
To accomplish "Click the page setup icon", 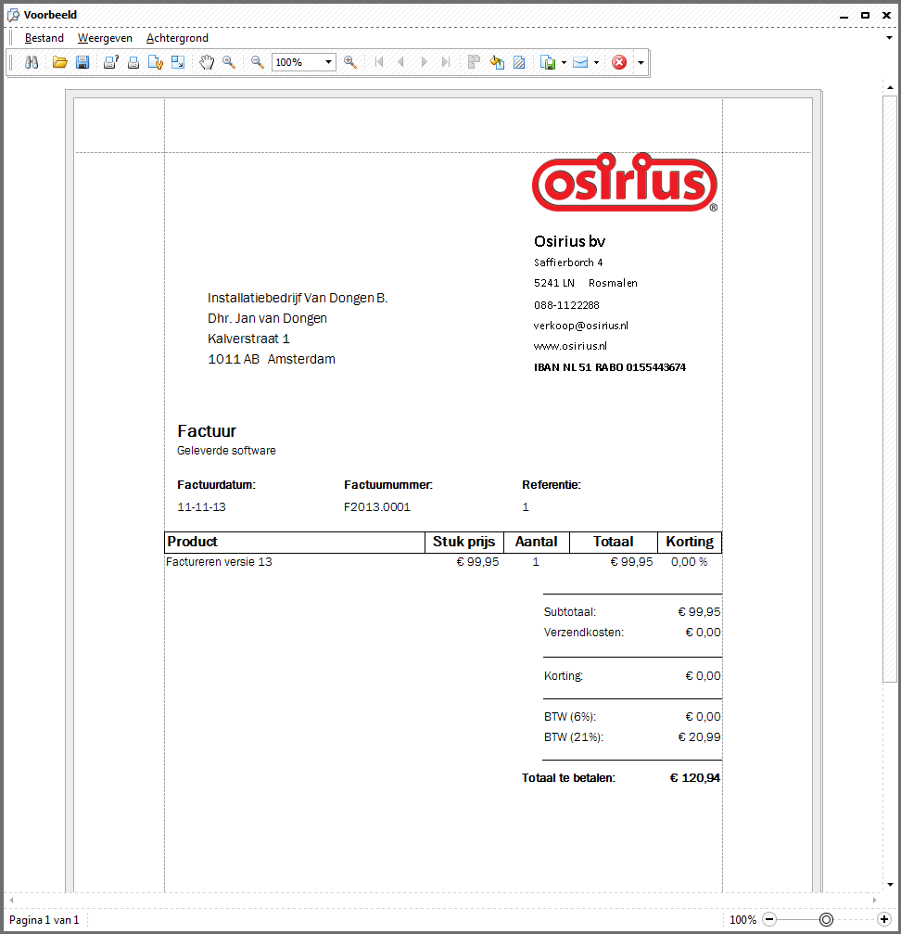I will point(156,62).
